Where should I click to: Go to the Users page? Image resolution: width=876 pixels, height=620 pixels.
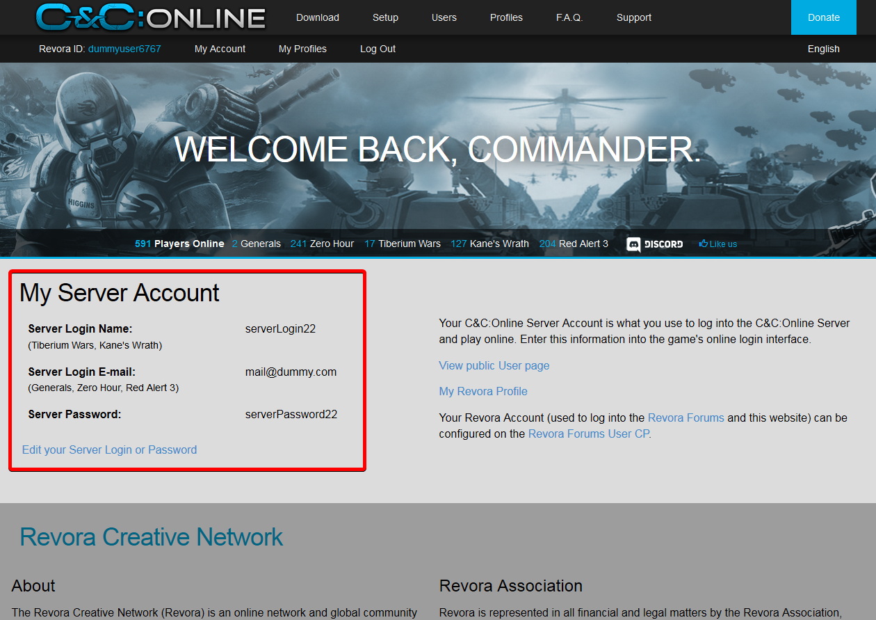coord(444,17)
